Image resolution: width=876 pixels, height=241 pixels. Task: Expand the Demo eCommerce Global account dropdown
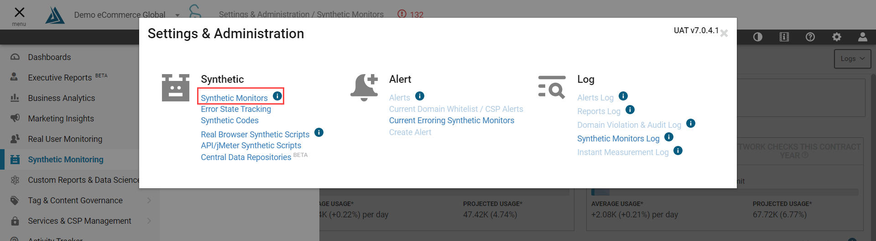pos(177,15)
